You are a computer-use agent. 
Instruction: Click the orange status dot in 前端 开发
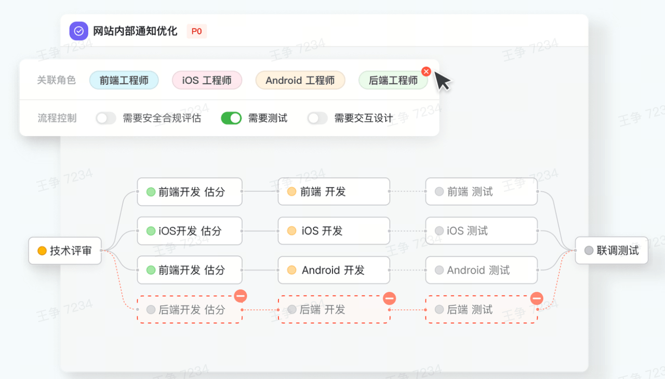point(292,192)
